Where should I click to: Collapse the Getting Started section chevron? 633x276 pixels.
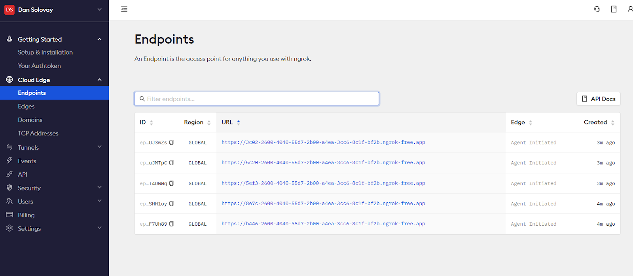(99, 39)
